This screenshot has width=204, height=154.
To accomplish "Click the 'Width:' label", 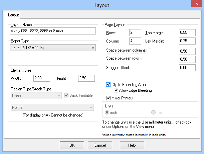I will click(x=16, y=78).
